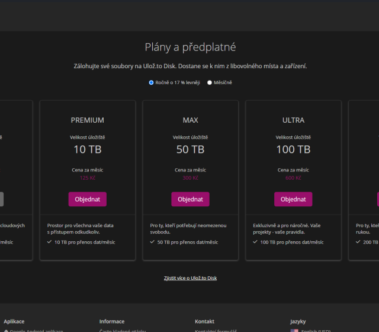Click the 125 Kč monthly price
379x332 pixels.
pos(87,178)
